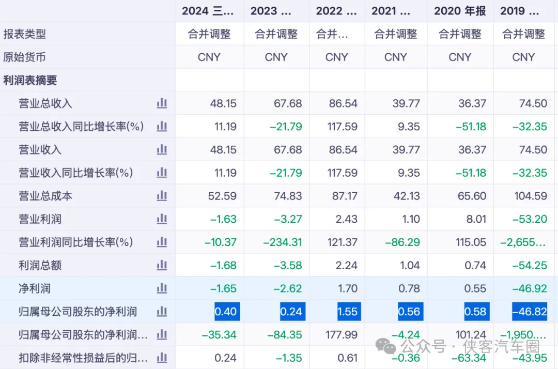
Task: Select the 报表类型 row label
Action: pyautogui.click(x=25, y=34)
